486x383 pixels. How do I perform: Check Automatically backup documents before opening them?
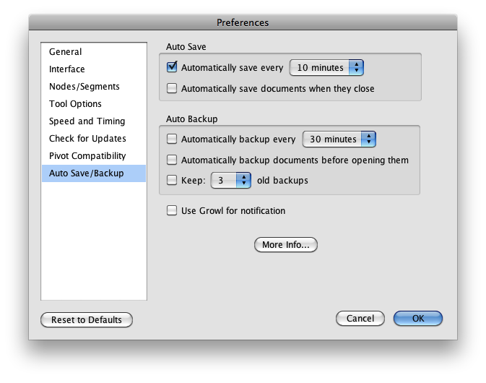tap(172, 160)
